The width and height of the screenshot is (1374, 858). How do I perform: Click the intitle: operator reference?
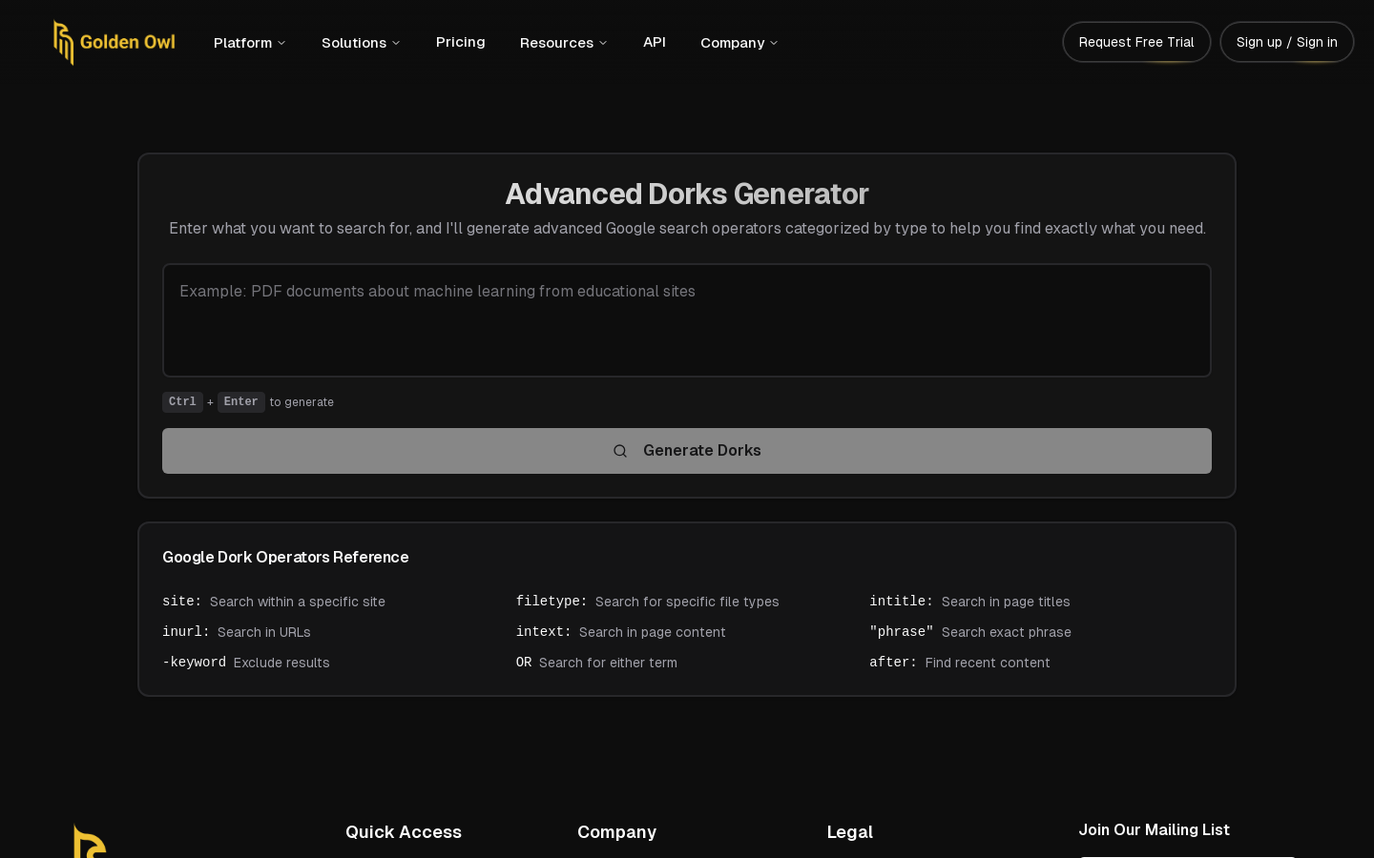click(902, 602)
